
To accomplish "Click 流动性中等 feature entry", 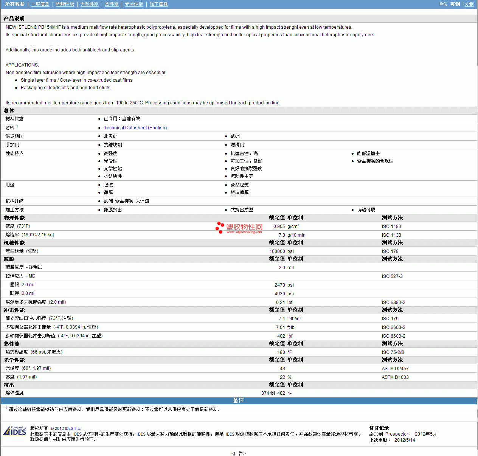I will tap(242, 176).
